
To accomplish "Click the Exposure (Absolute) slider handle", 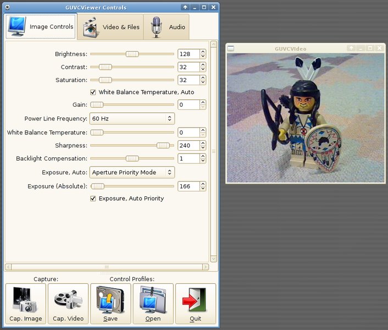I will point(97,186).
